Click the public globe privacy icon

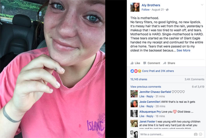[167, 10]
